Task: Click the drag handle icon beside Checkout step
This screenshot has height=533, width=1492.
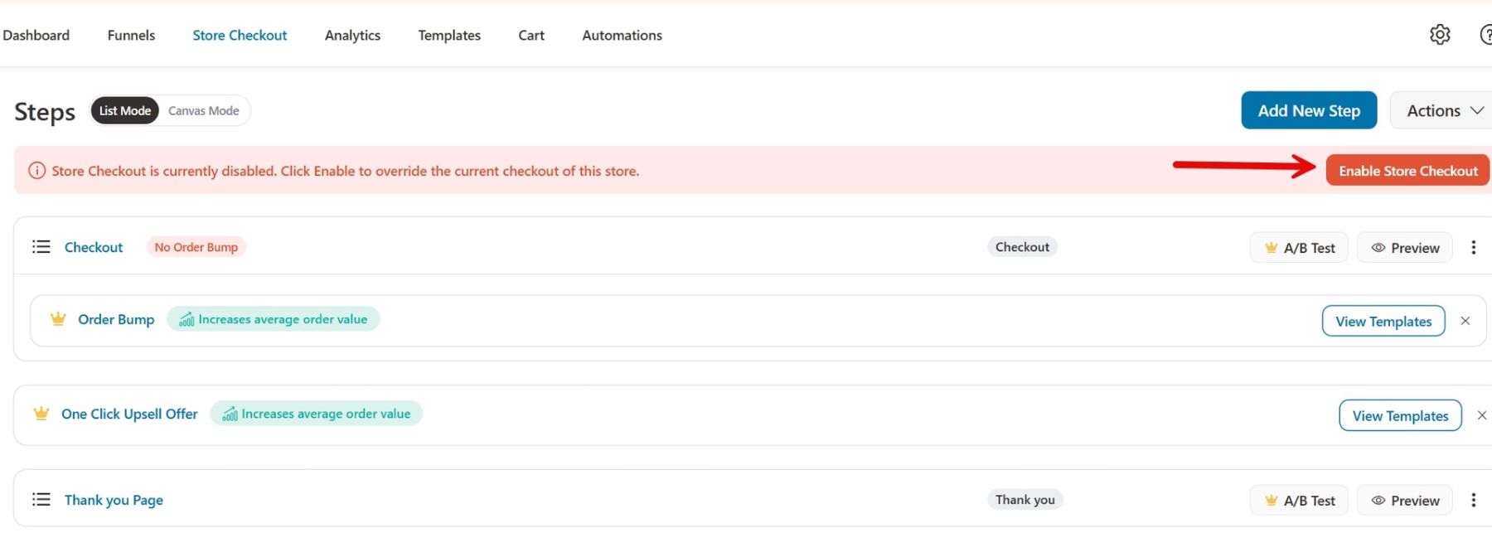Action: (x=41, y=247)
